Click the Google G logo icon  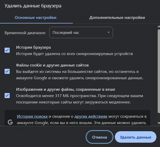pyautogui.click(x=10, y=122)
